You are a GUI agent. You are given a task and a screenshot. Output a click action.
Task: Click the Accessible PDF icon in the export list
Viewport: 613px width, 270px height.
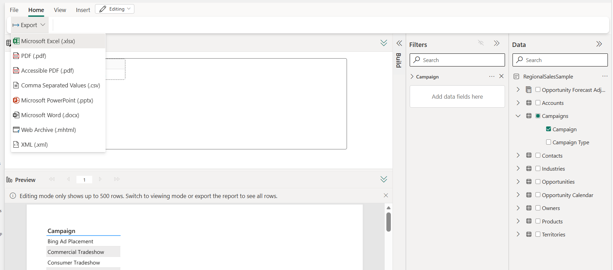pos(16,71)
